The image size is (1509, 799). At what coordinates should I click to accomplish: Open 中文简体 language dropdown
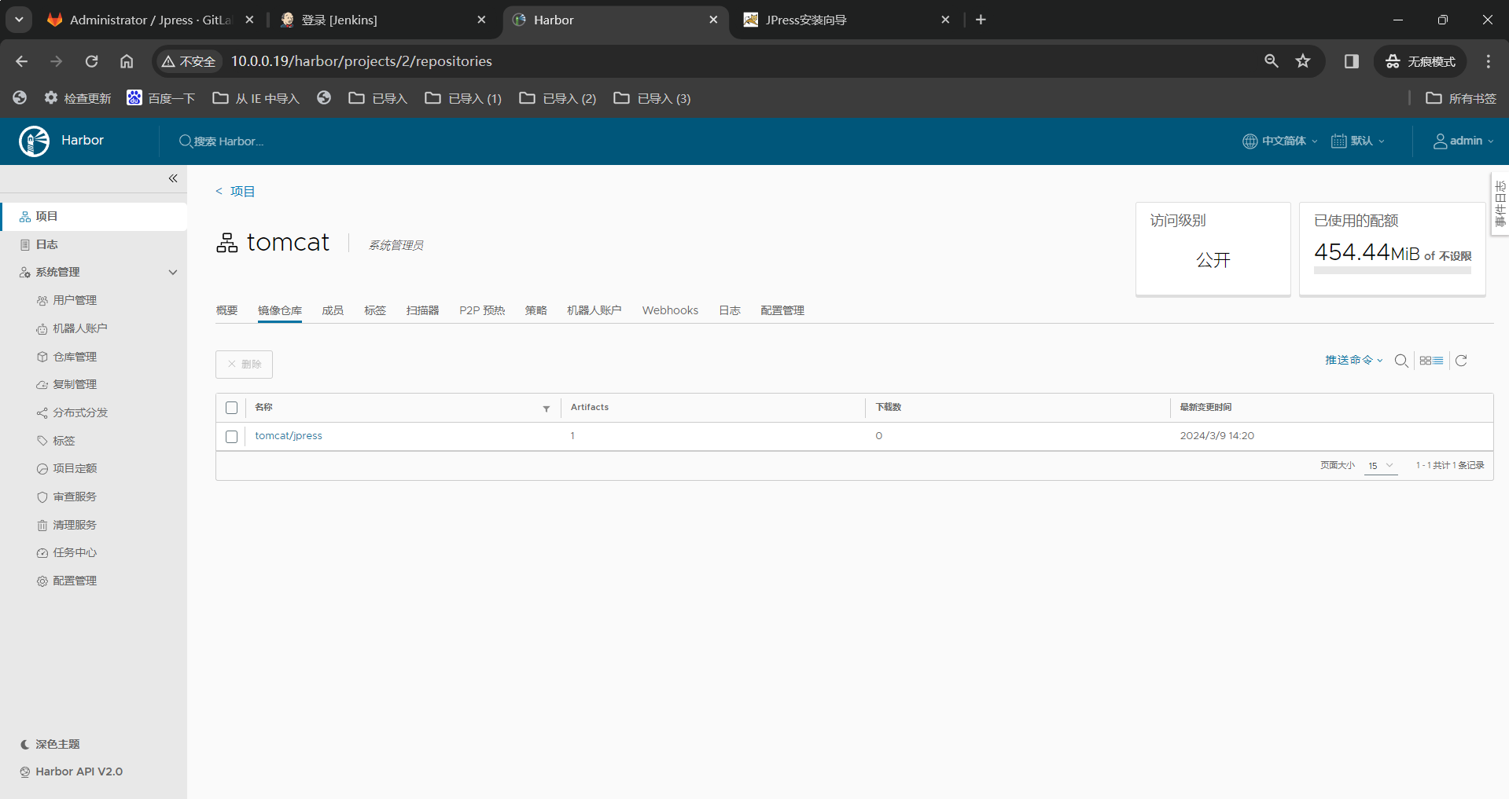[1279, 141]
